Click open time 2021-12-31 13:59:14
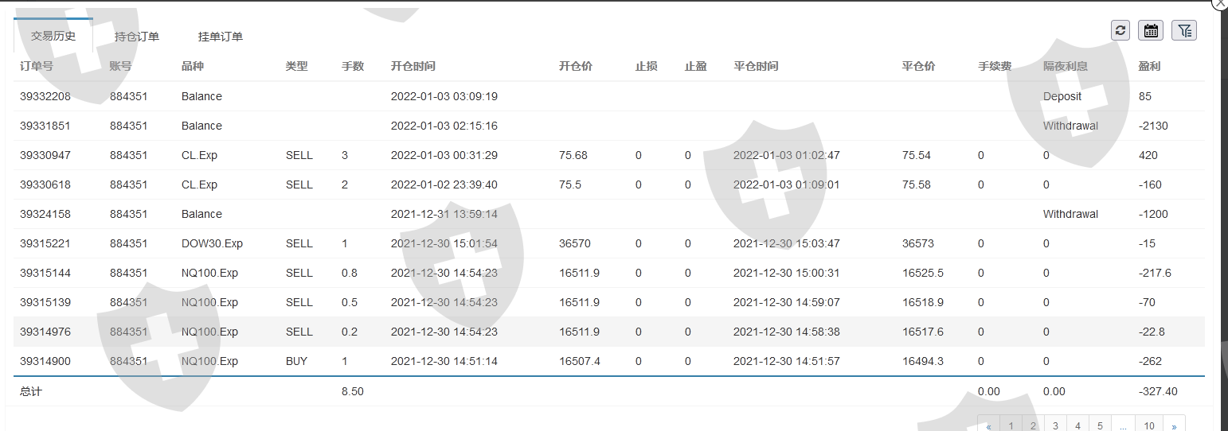Screen dimensions: 1228x431 444,214
